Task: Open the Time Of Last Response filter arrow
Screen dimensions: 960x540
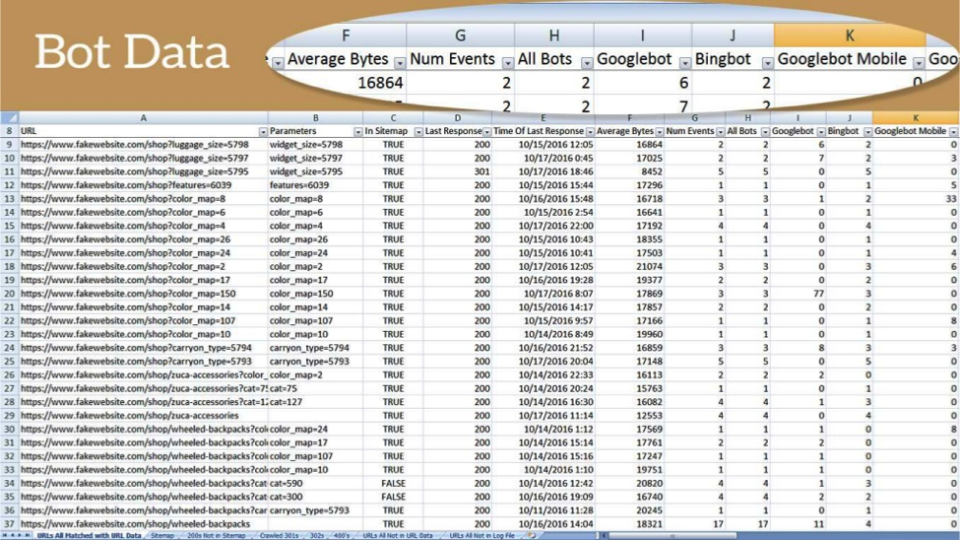Action: (590, 132)
